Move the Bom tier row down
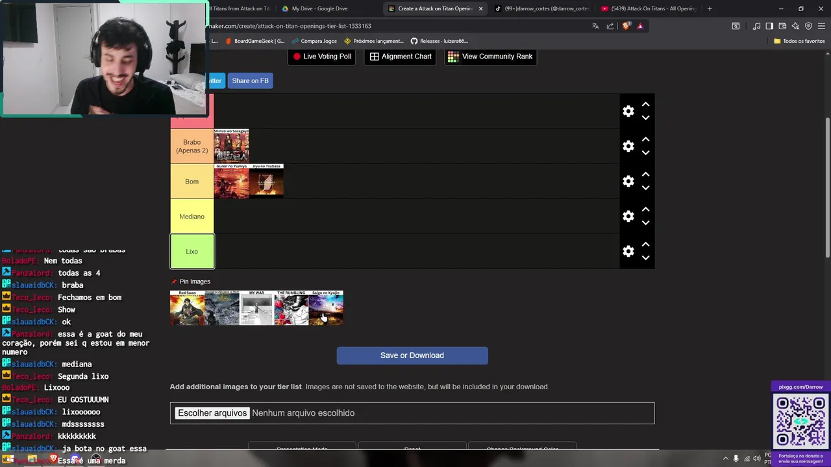The image size is (831, 467). pos(645,188)
